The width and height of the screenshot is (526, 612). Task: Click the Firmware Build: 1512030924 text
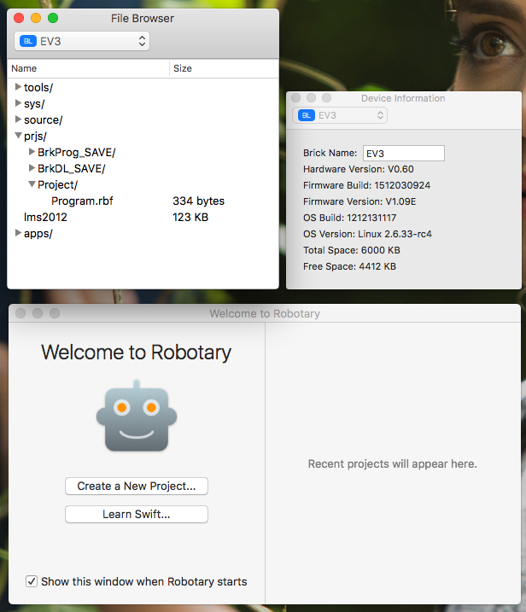(366, 185)
